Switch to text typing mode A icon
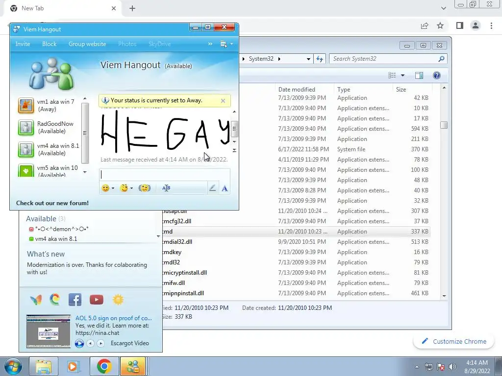Screen dimensions: 502x376 coord(225,188)
